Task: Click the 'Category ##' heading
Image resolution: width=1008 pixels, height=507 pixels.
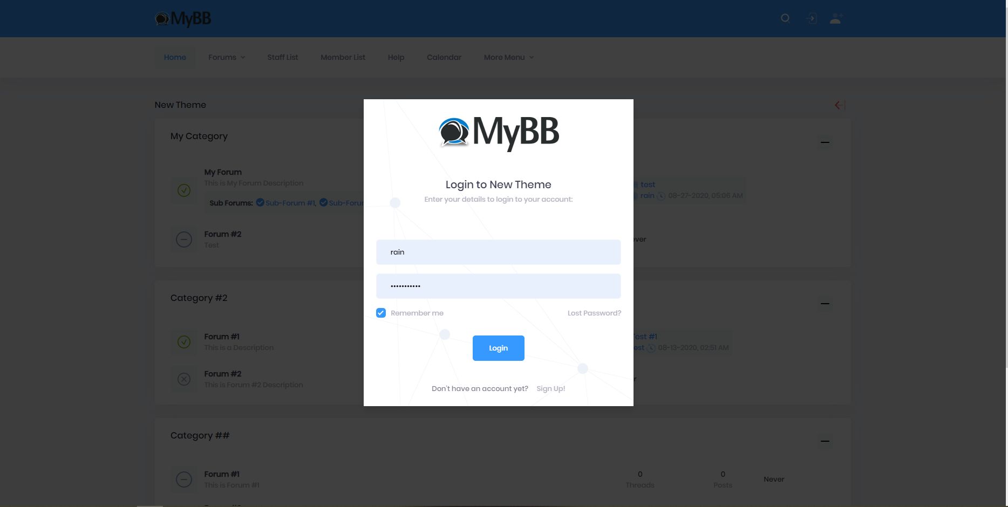Action: pos(200,435)
